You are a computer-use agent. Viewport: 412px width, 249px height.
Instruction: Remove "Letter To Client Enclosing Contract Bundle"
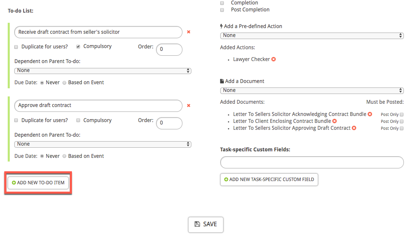334,121
